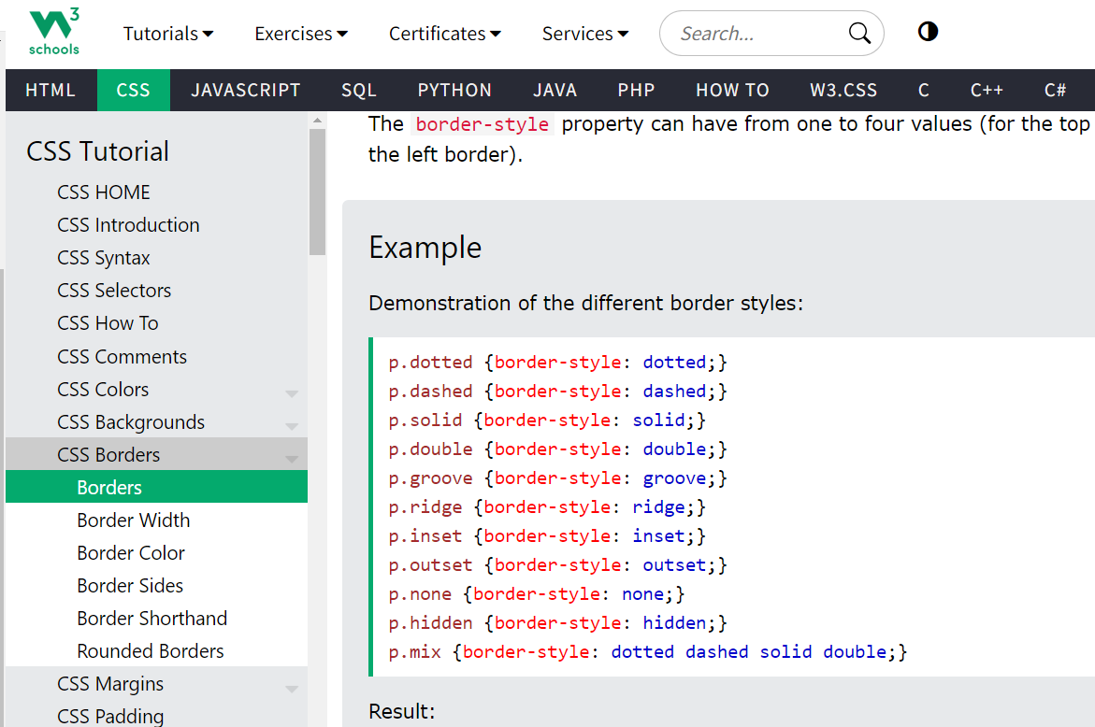Open the Services dropdown menu
1095x727 pixels.
pos(585,34)
